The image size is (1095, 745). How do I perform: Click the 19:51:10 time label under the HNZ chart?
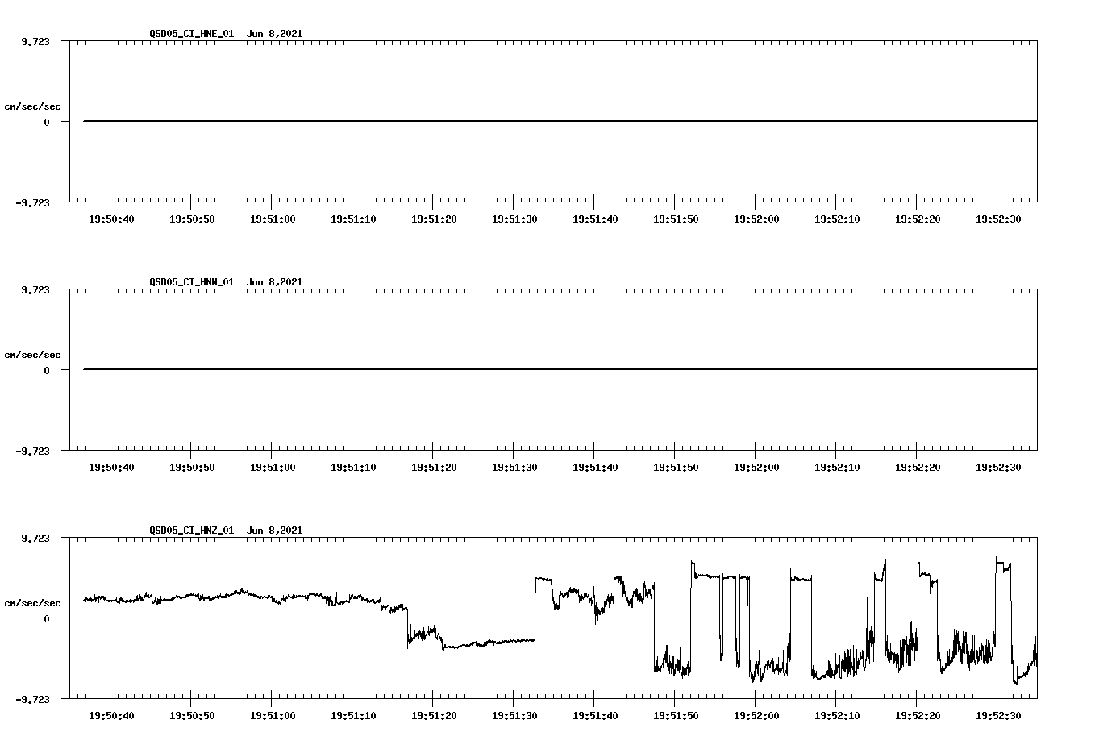[x=353, y=716]
